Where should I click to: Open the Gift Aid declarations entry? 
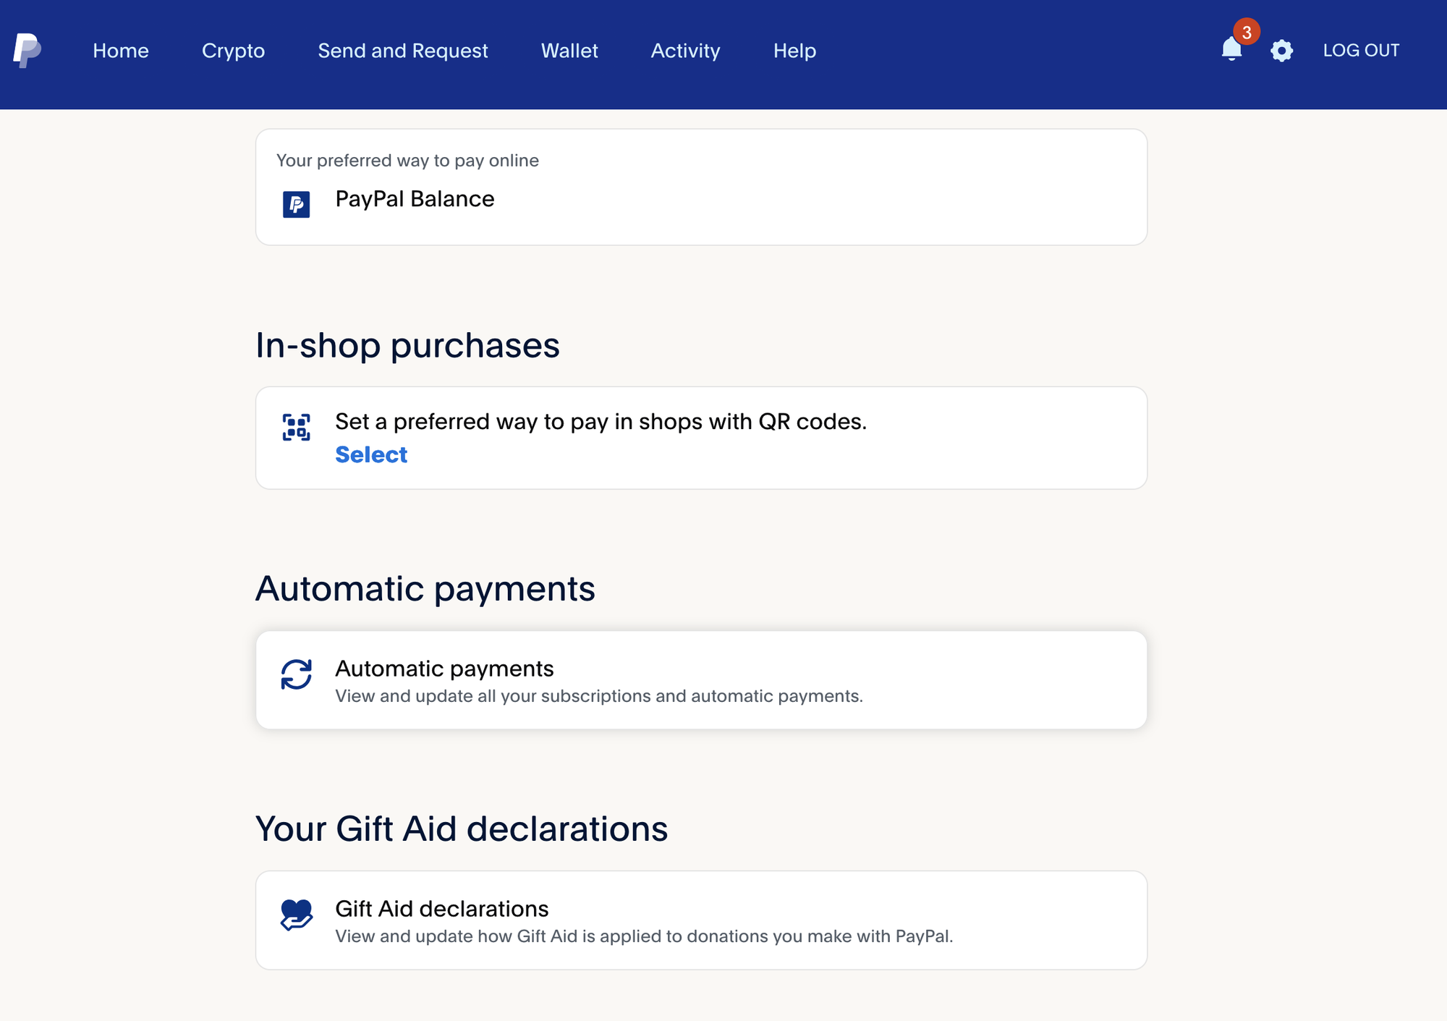pos(441,909)
